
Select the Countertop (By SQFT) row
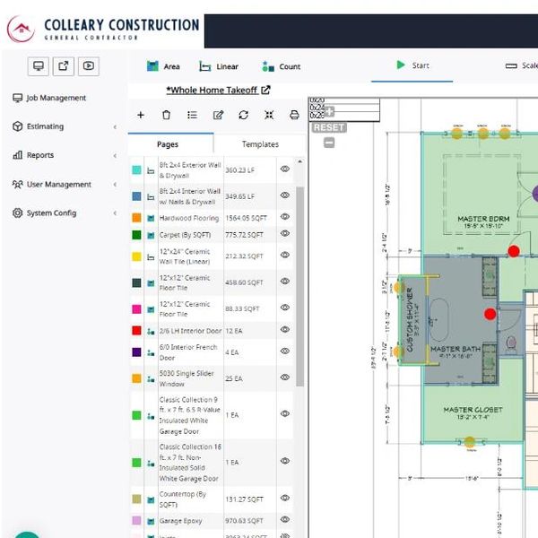click(212, 499)
